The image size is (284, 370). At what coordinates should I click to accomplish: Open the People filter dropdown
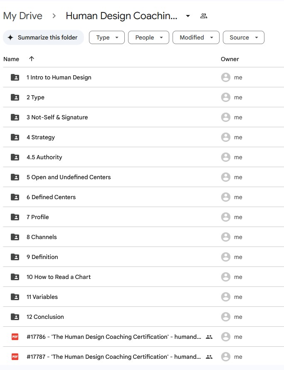tap(148, 37)
